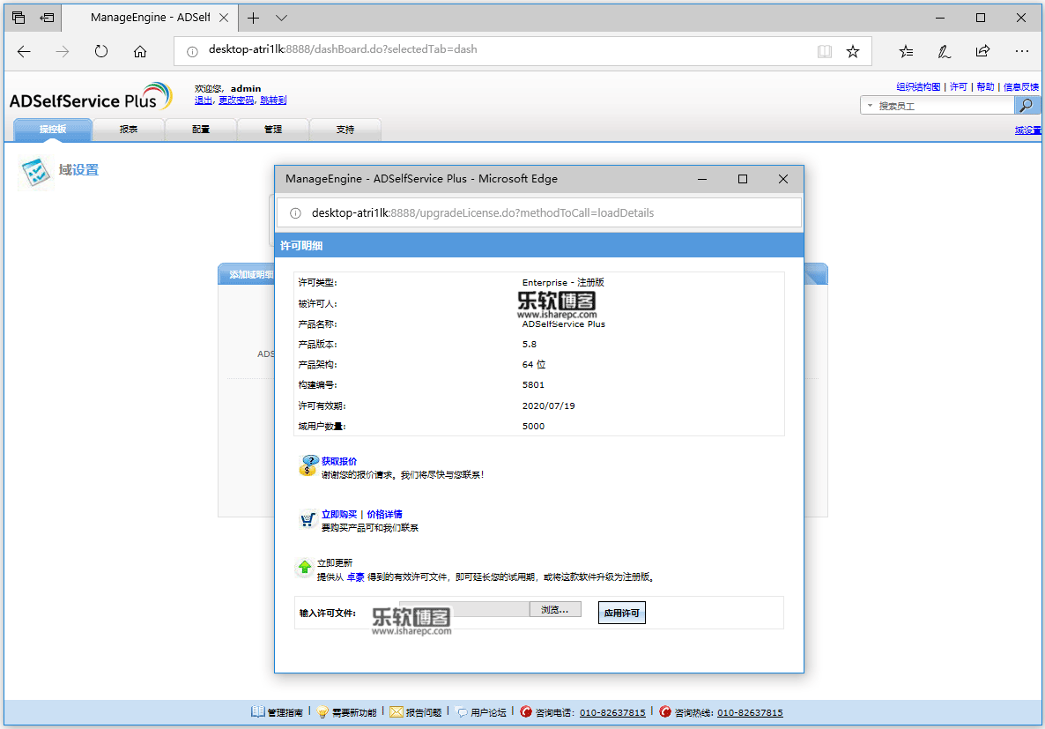
Task: Share this page using Edge share icon
Action: coord(983,51)
